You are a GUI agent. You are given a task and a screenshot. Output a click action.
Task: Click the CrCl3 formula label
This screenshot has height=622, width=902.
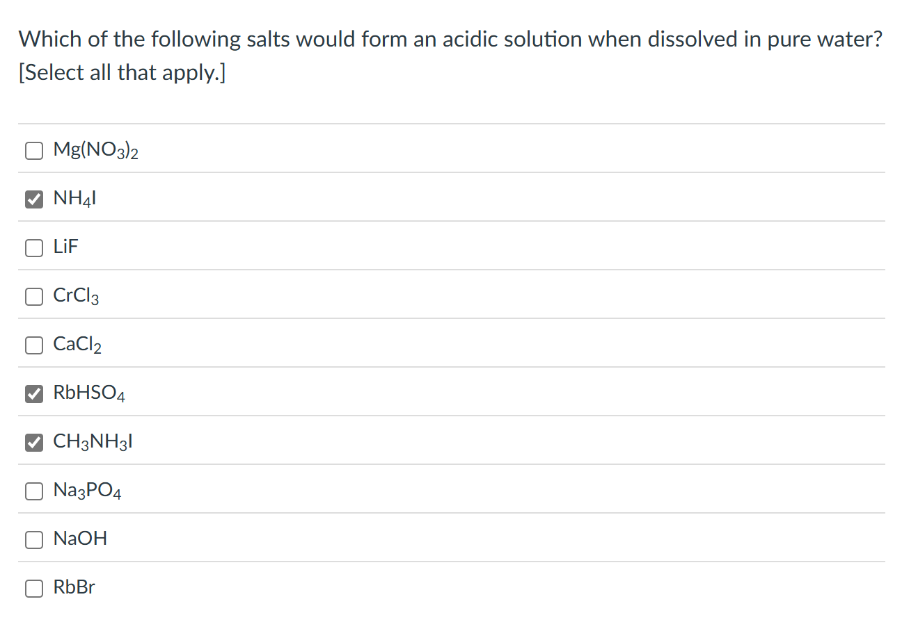click(75, 296)
